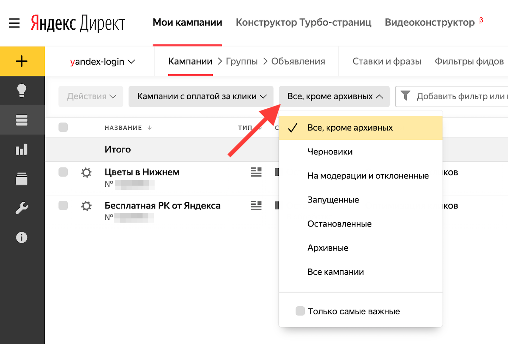Switch to Кампании sub-tab
The image size is (508, 344).
[190, 61]
